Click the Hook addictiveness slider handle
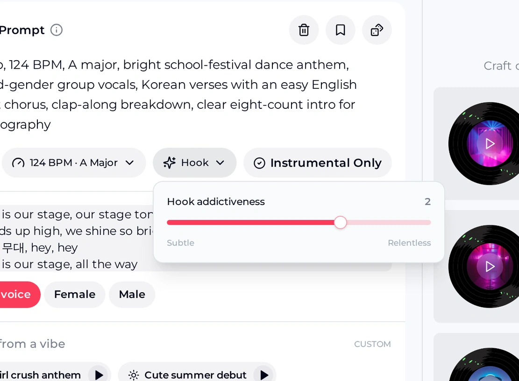This screenshot has height=381, width=519. point(340,223)
